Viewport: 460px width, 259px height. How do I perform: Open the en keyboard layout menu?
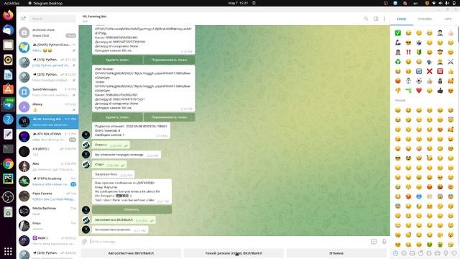point(415,3)
